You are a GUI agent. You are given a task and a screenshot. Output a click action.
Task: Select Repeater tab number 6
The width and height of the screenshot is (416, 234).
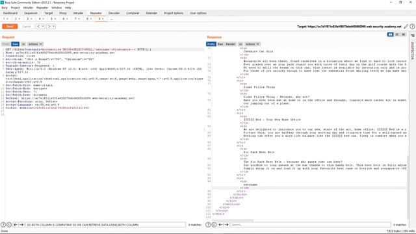point(65,19)
